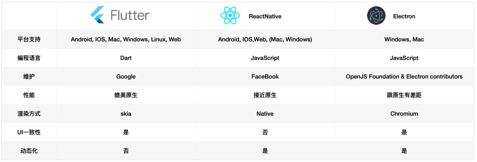Select the 平台支持 row header
This screenshot has width=477, height=162.
29,39
